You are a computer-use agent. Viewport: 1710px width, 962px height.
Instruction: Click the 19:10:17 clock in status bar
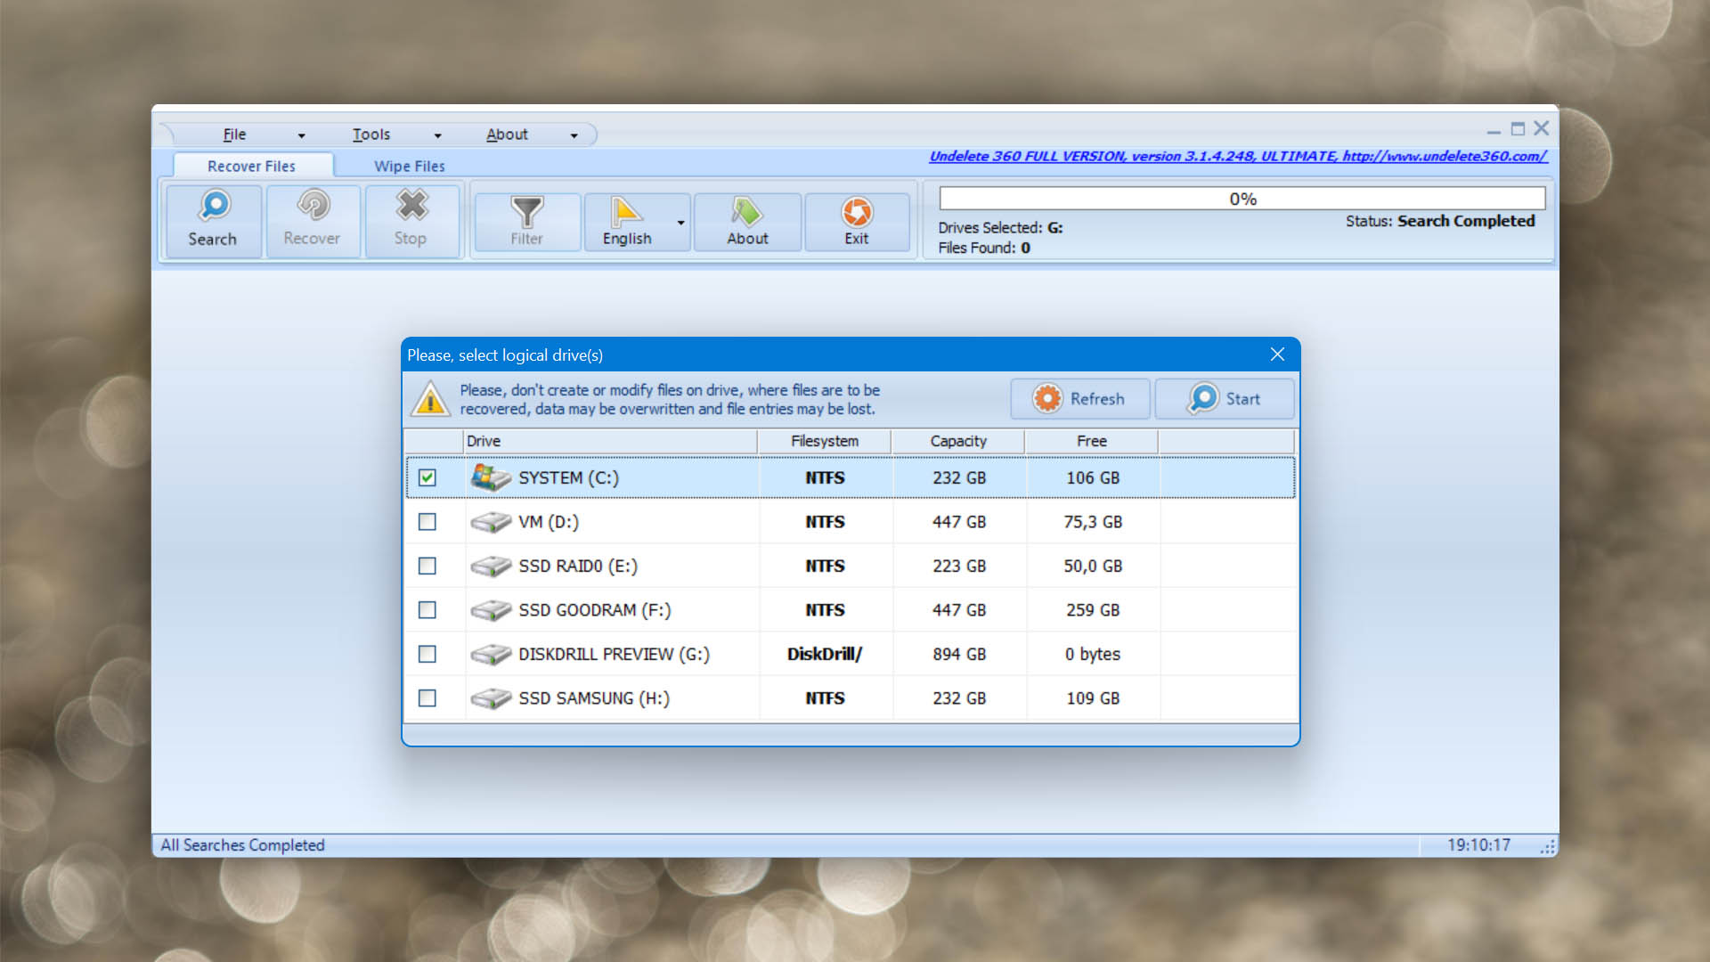pos(1478,845)
